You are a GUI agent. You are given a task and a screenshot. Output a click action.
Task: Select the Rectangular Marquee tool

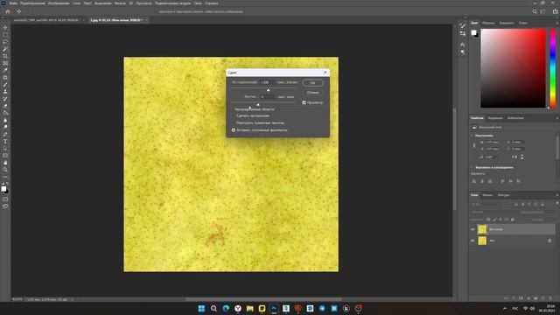pyautogui.click(x=5, y=35)
